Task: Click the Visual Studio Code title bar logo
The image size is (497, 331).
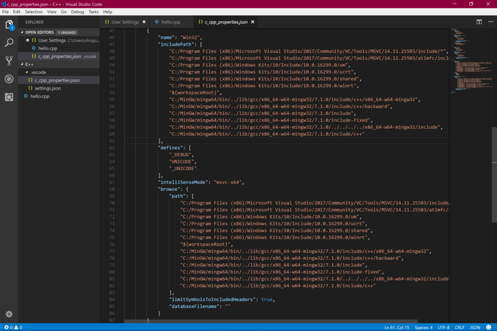Action: pyautogui.click(x=3, y=4)
